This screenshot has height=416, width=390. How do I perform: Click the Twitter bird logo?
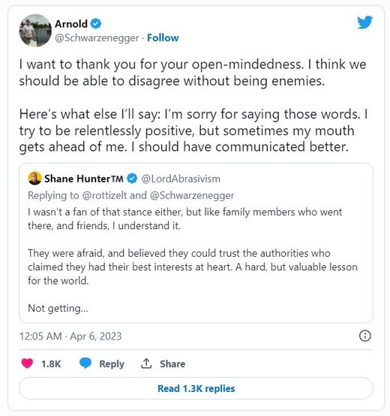coord(364,23)
